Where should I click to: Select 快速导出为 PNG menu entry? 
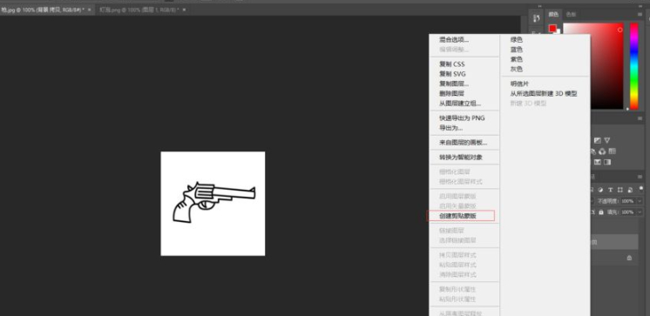(462, 118)
